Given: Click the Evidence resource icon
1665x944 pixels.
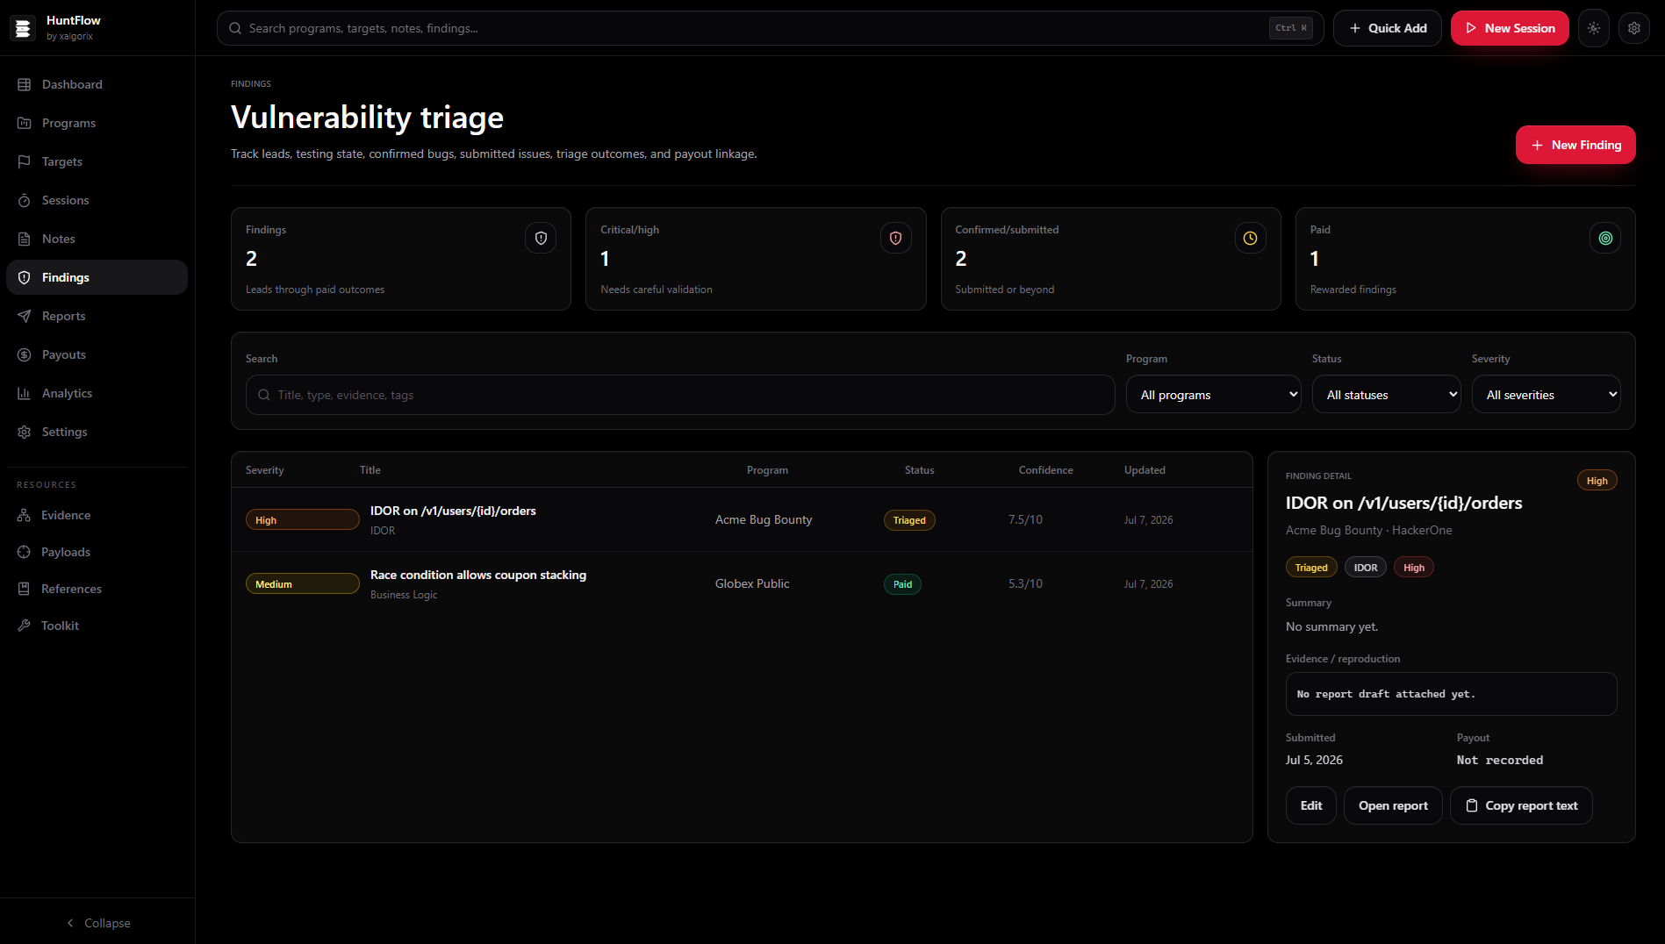Looking at the screenshot, I should coord(24,515).
